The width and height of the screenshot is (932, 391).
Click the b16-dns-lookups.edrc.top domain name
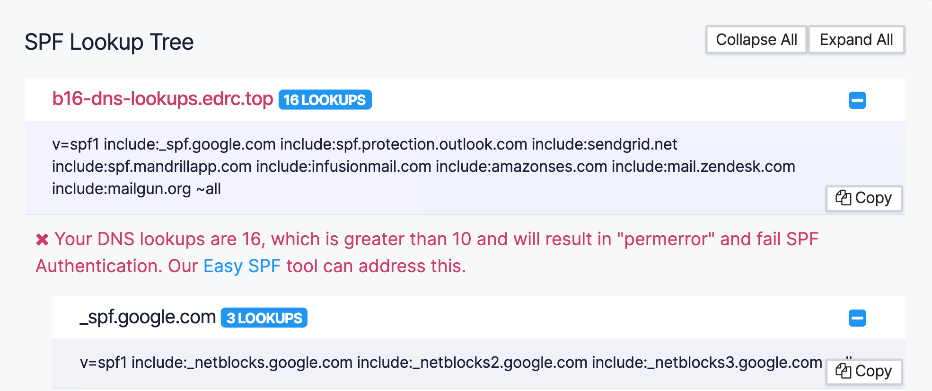click(x=163, y=99)
